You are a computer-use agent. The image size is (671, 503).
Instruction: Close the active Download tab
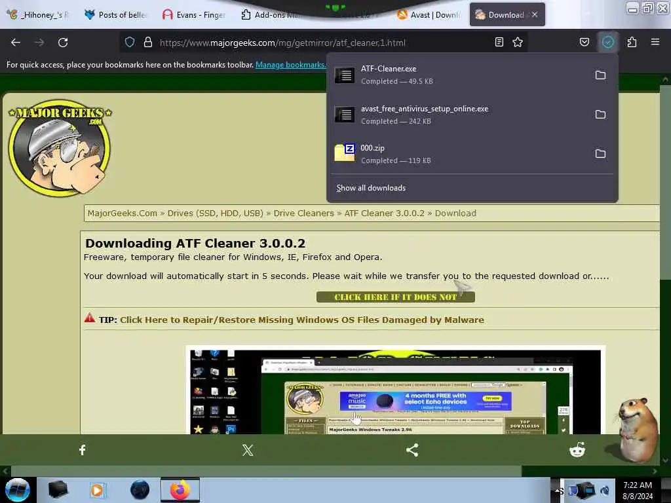point(535,14)
